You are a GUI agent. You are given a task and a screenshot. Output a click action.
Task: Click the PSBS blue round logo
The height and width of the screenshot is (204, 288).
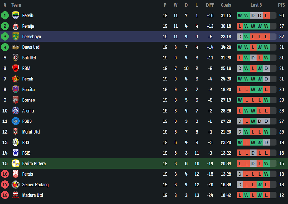click(16, 121)
